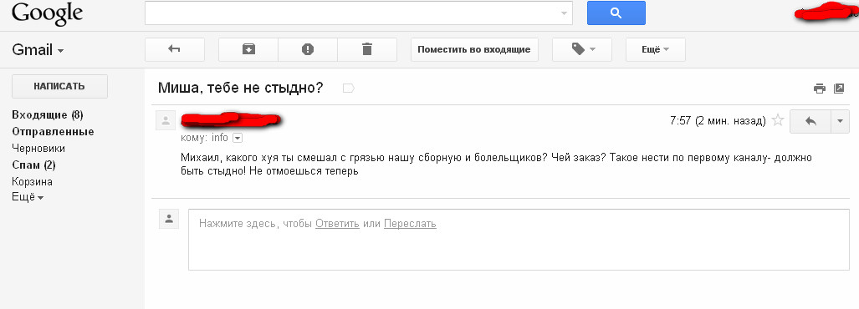Click Поместить во входящие button
The width and height of the screenshot is (859, 309).
474,49
